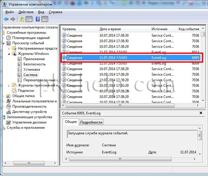
Task: Click event list horizontal scrollbar thumb
Action: tap(120, 106)
